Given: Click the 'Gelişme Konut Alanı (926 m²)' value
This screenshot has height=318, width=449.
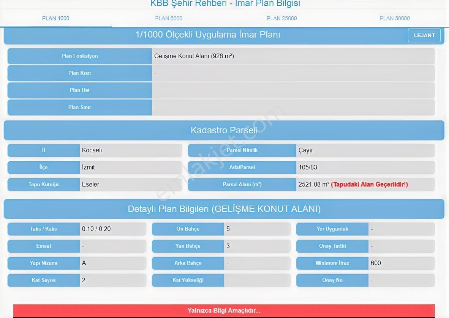Looking at the screenshot, I should click(194, 56).
